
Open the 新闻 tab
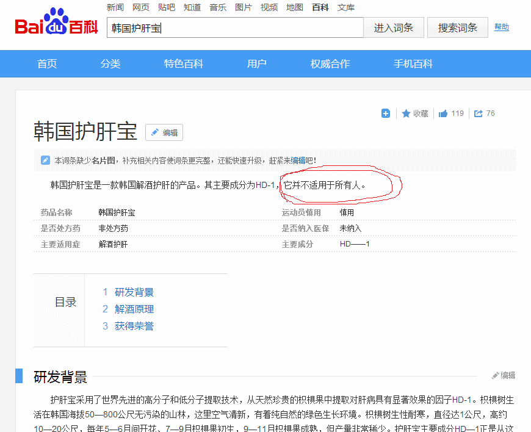(x=115, y=7)
